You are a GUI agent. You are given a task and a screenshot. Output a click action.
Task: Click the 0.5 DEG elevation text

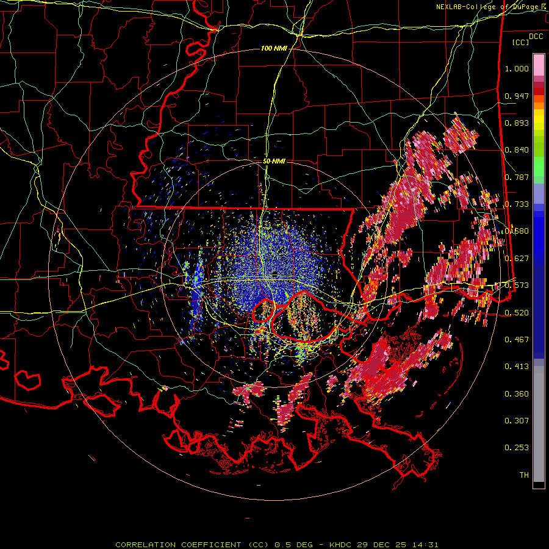294,545
